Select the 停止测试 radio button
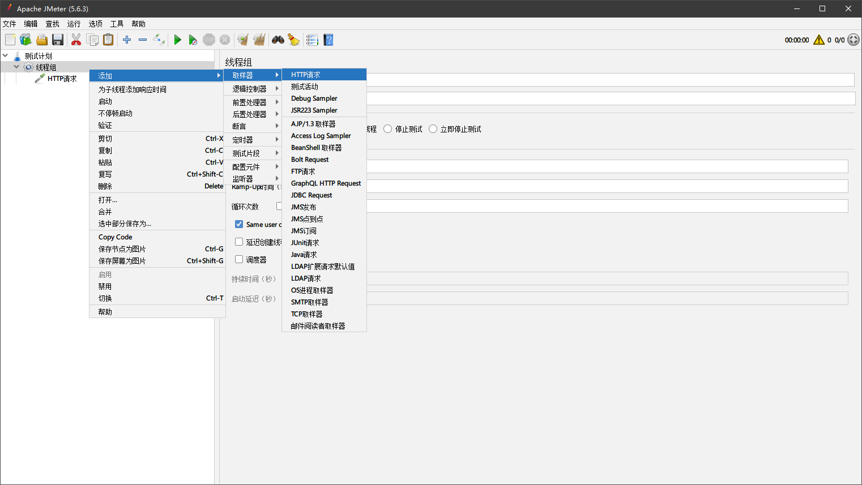Screen dimensions: 862x485 [x=387, y=129]
